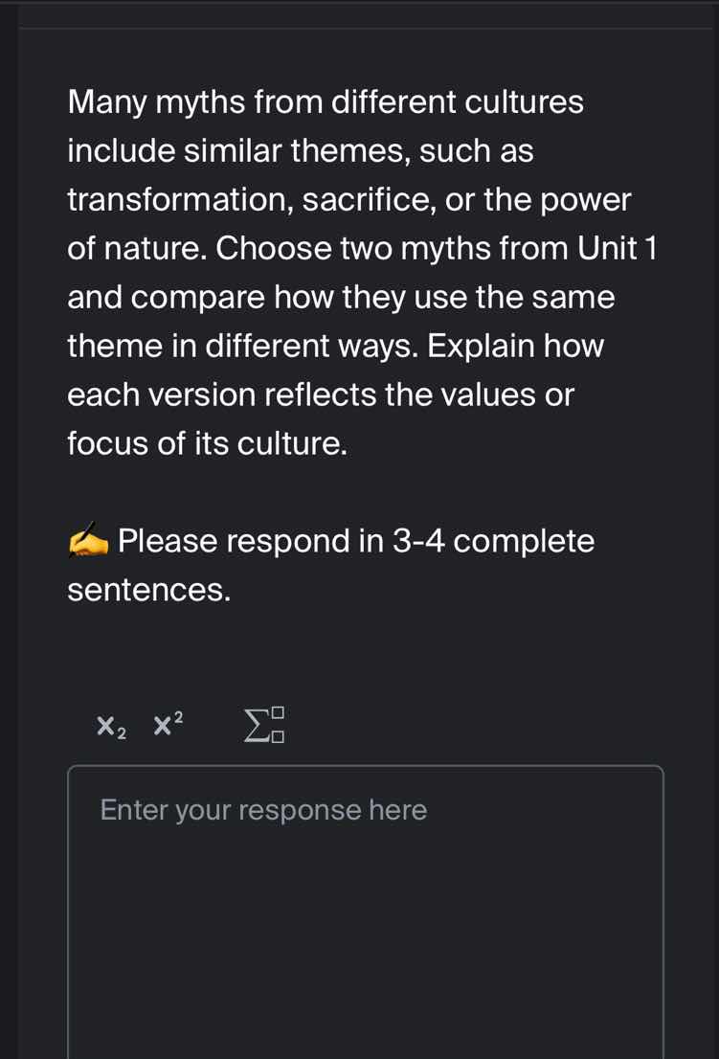Click the 'focus of its culture.' line
The width and height of the screenshot is (719, 1059).
[207, 443]
